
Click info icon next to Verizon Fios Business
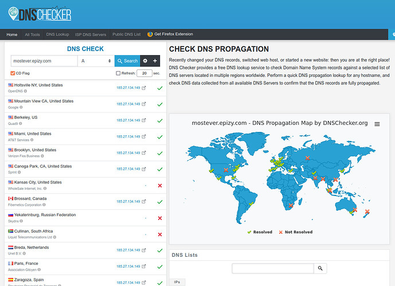click(42, 156)
